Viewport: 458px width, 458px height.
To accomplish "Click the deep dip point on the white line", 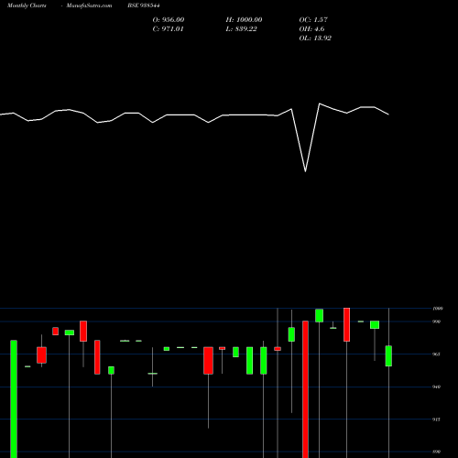I will click(305, 171).
